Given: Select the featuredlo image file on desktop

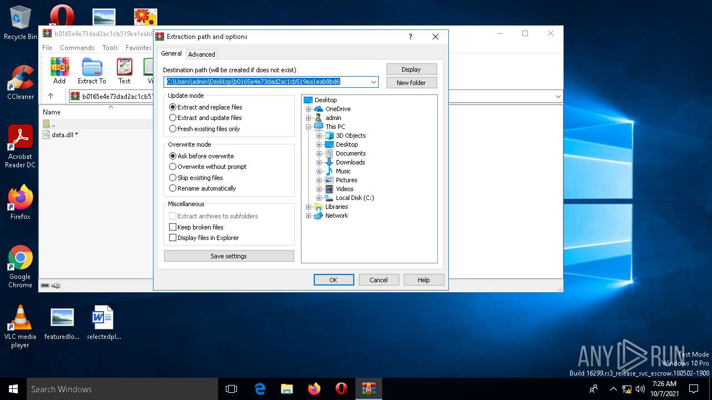Looking at the screenshot, I should [x=62, y=323].
